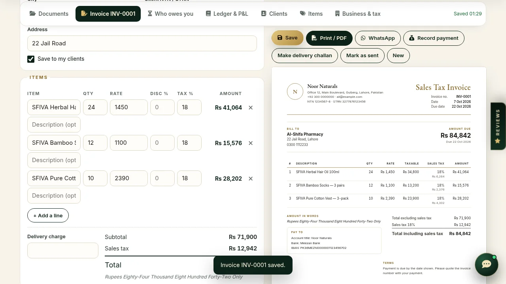The height and width of the screenshot is (284, 506).
Task: Open the chat support bubble
Action: (x=486, y=264)
